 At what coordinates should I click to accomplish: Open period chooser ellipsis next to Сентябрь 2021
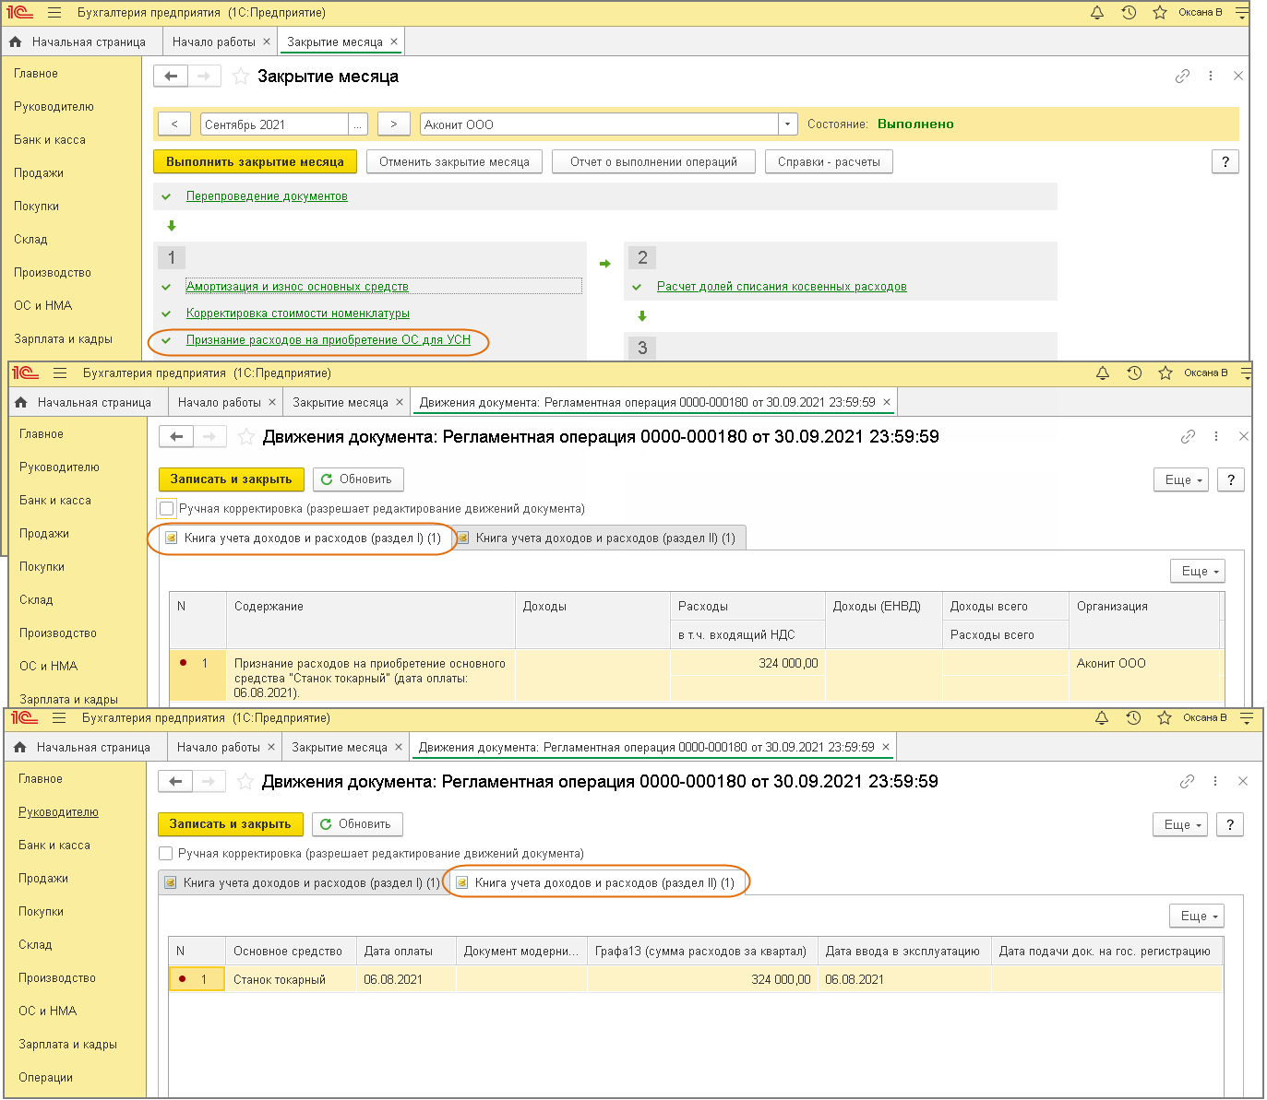tap(358, 124)
